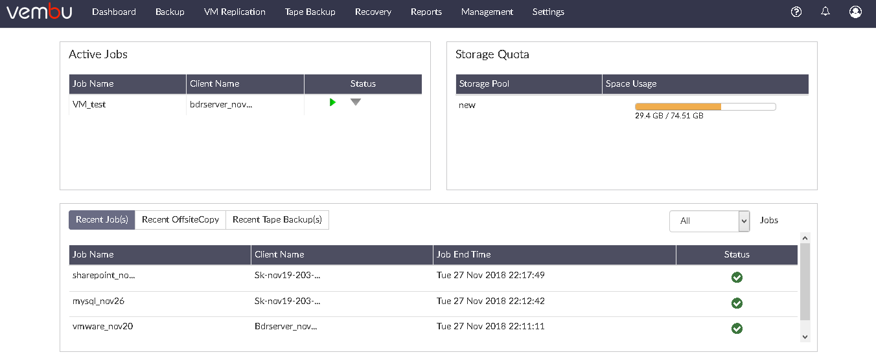The image size is (876, 361).
Task: Click the scrollbar down arrow in recent jobs
Action: coord(805,336)
